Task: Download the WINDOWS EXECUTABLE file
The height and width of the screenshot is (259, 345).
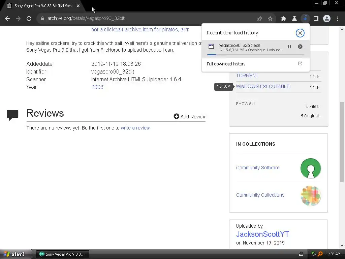Action: tap(262, 86)
